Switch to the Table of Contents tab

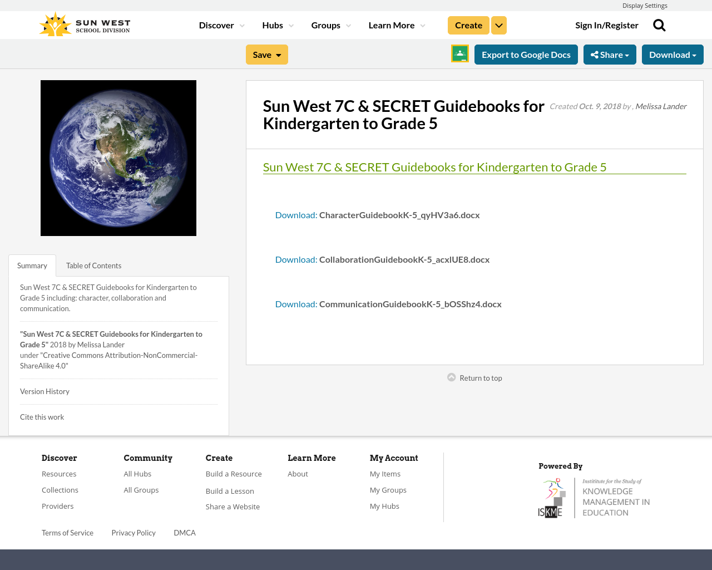pyautogui.click(x=93, y=265)
